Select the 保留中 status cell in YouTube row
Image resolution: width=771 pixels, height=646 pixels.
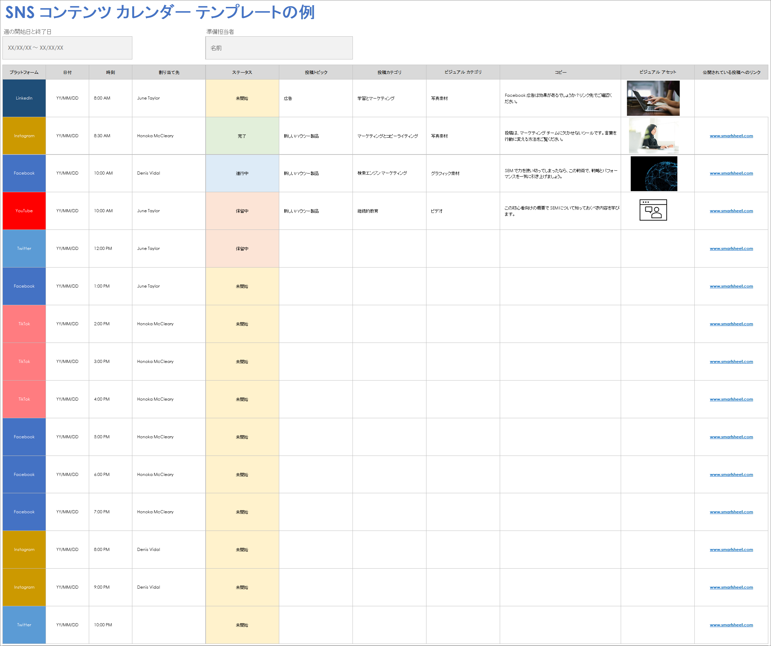[242, 211]
